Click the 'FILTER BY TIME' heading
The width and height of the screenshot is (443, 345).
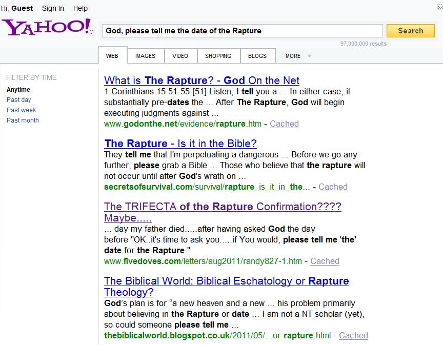(x=31, y=77)
